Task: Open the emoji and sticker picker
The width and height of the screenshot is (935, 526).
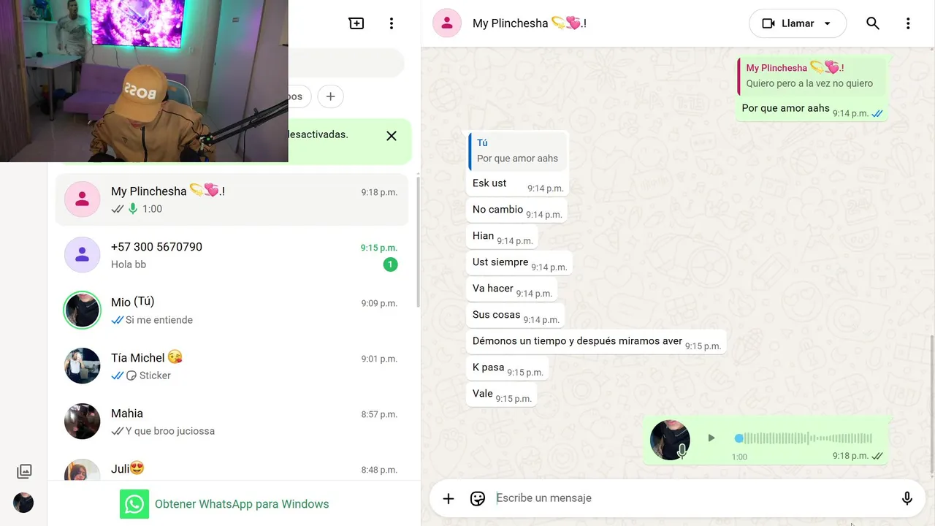Action: (x=478, y=498)
